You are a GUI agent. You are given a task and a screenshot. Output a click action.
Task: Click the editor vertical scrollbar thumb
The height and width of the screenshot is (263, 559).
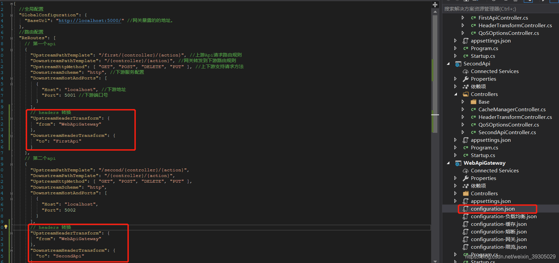point(435,74)
